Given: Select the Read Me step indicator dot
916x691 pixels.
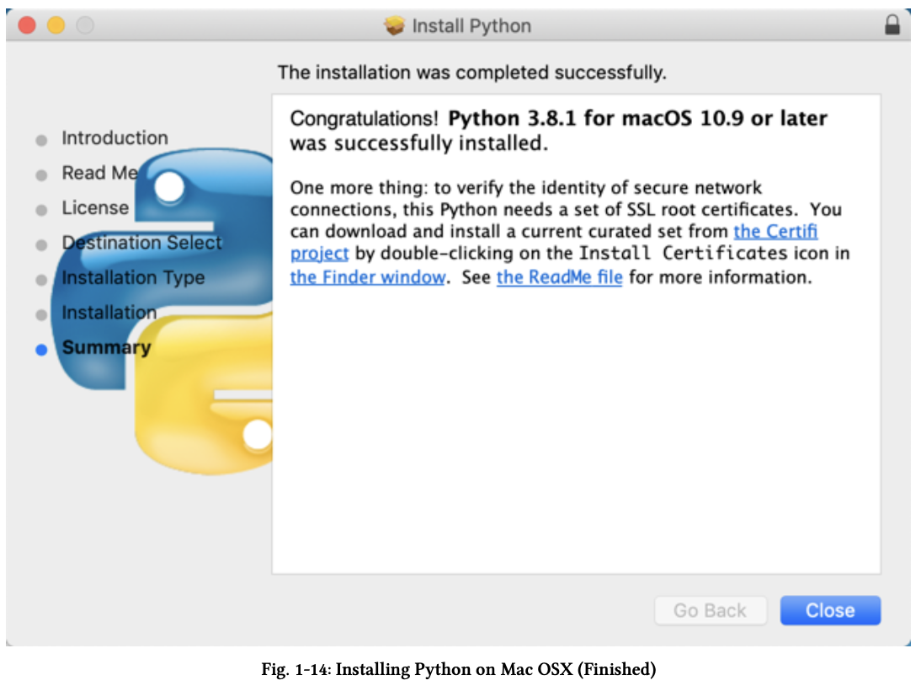Looking at the screenshot, I should tap(41, 174).
